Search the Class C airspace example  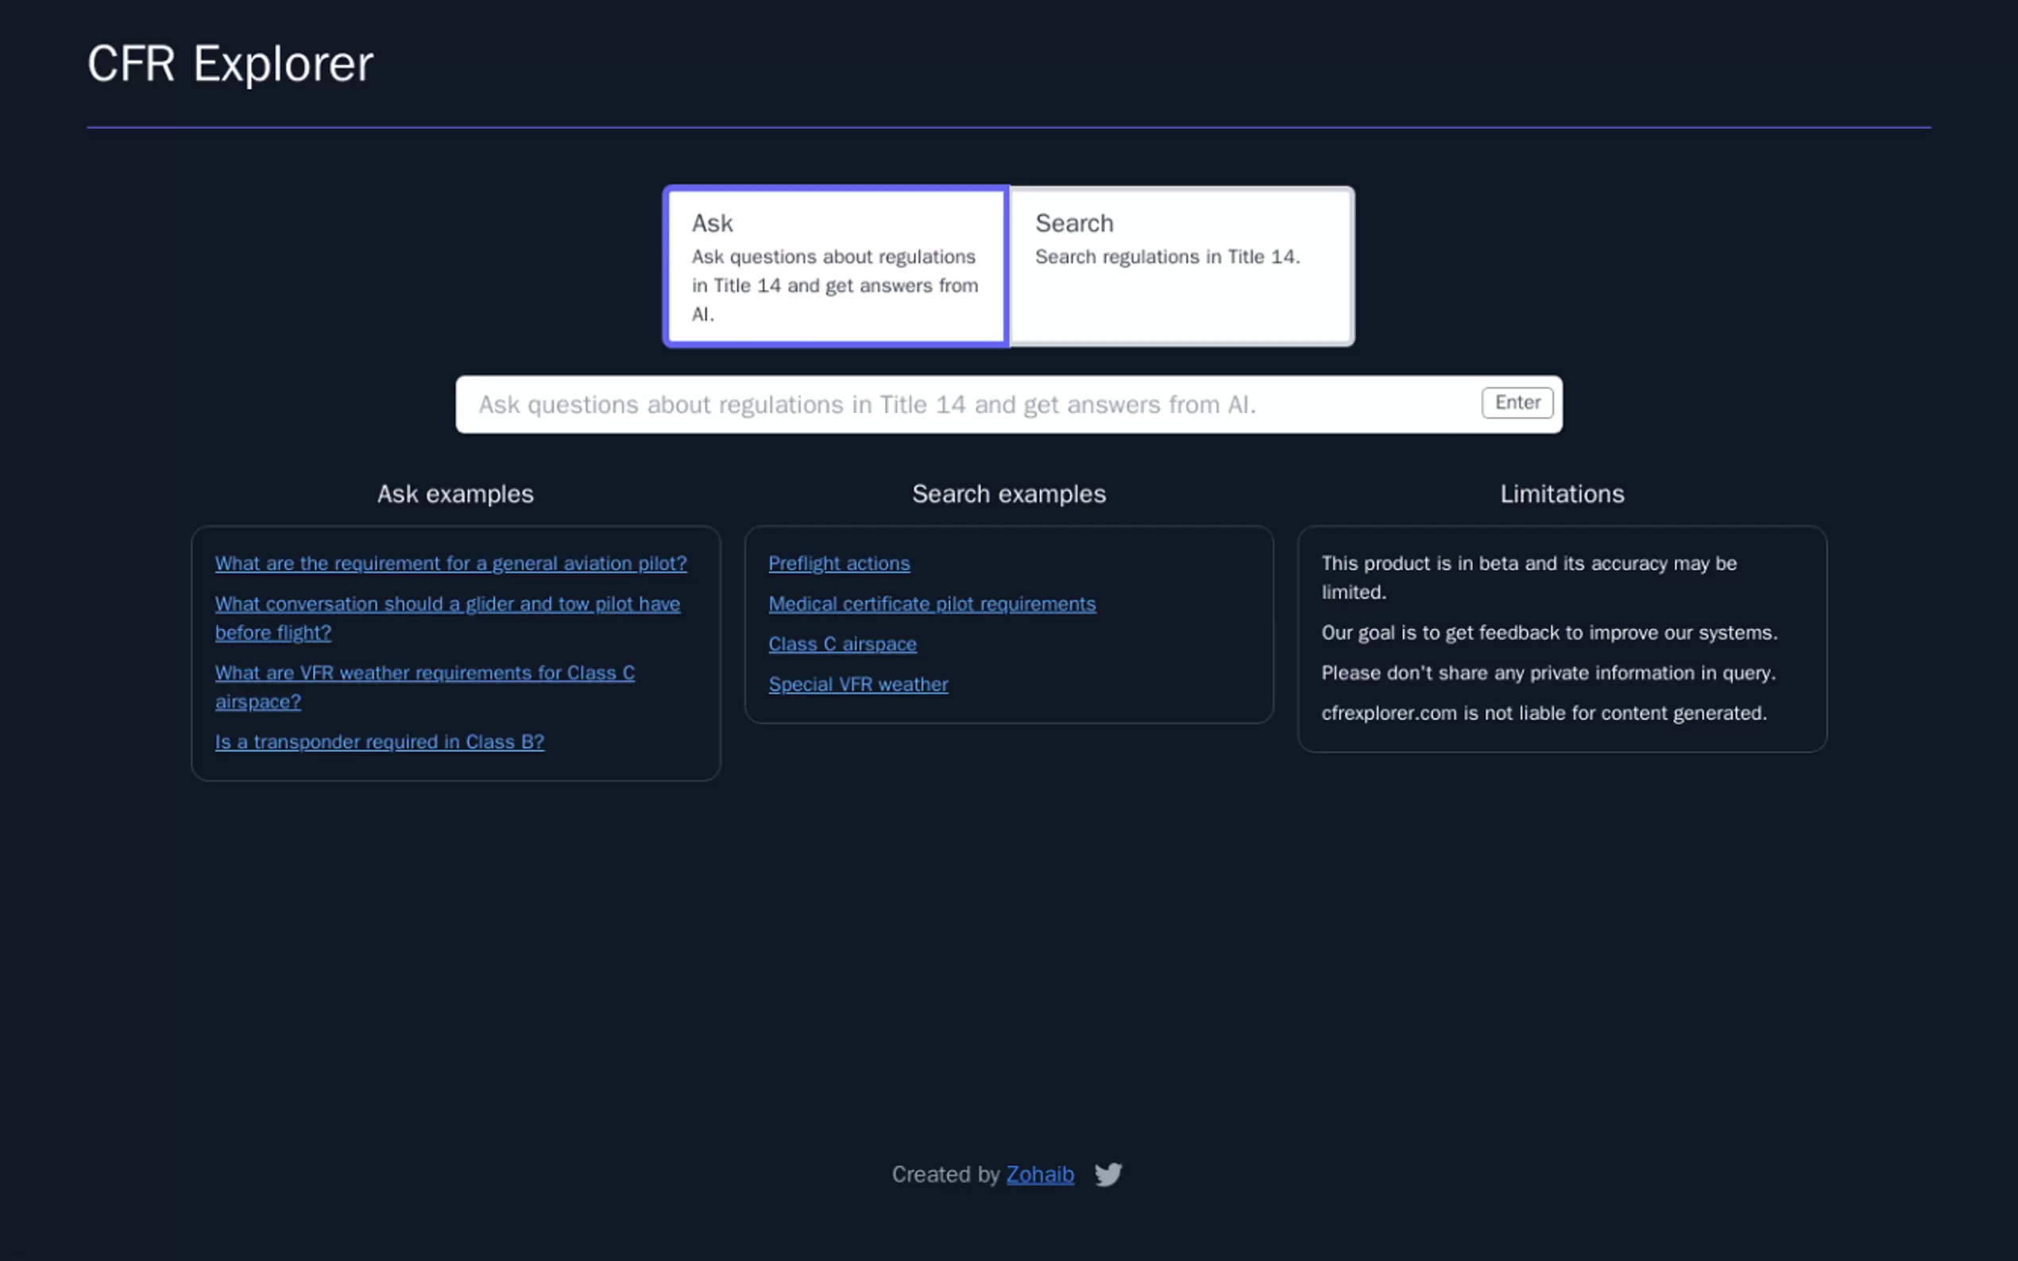pos(841,644)
